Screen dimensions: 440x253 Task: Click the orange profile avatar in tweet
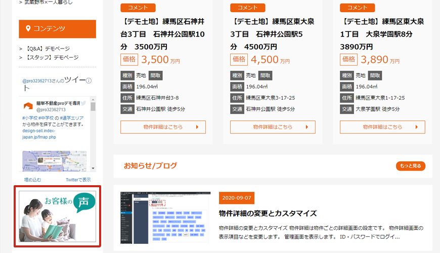point(29,106)
